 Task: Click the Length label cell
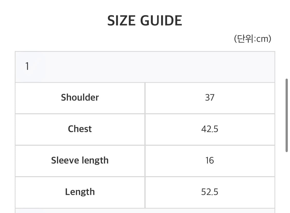click(x=80, y=192)
